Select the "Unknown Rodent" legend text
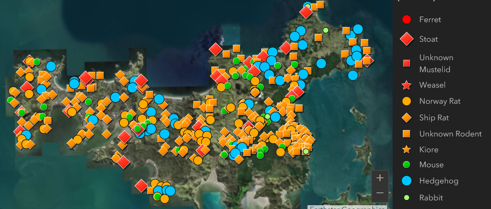491x209 pixels. [450, 134]
